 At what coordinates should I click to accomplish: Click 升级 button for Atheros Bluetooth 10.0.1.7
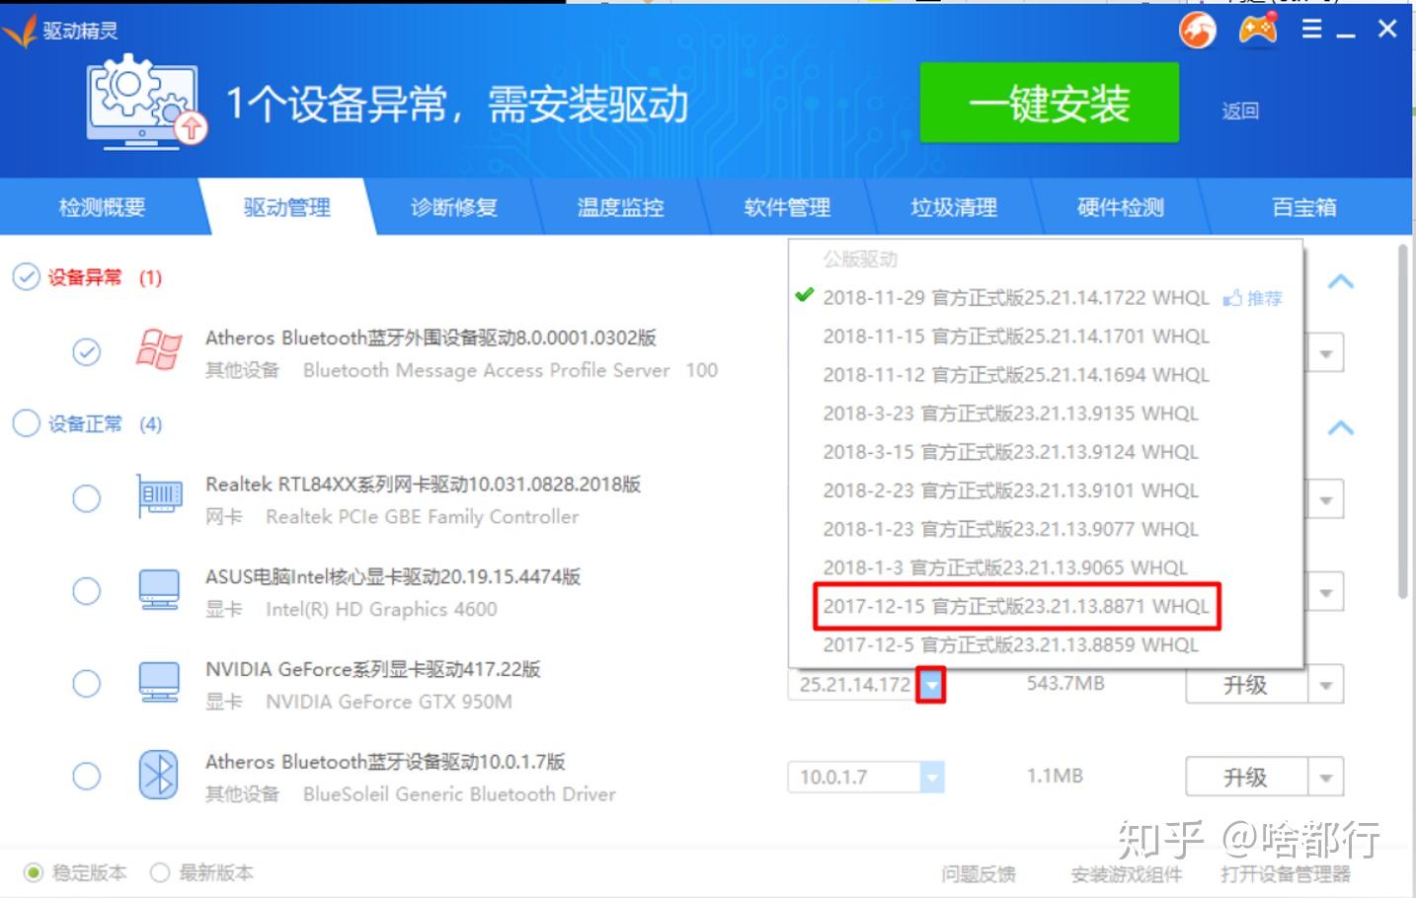click(1246, 778)
